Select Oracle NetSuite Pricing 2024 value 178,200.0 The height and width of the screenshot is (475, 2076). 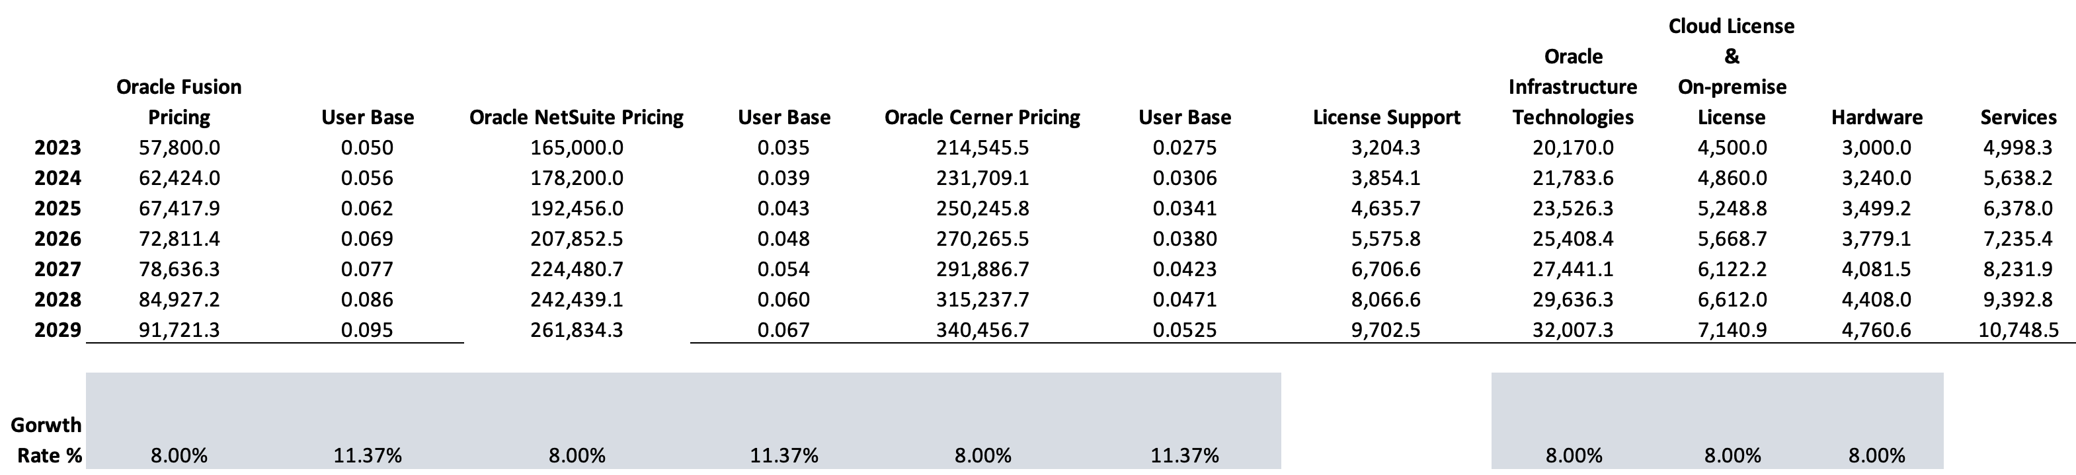pyautogui.click(x=577, y=179)
